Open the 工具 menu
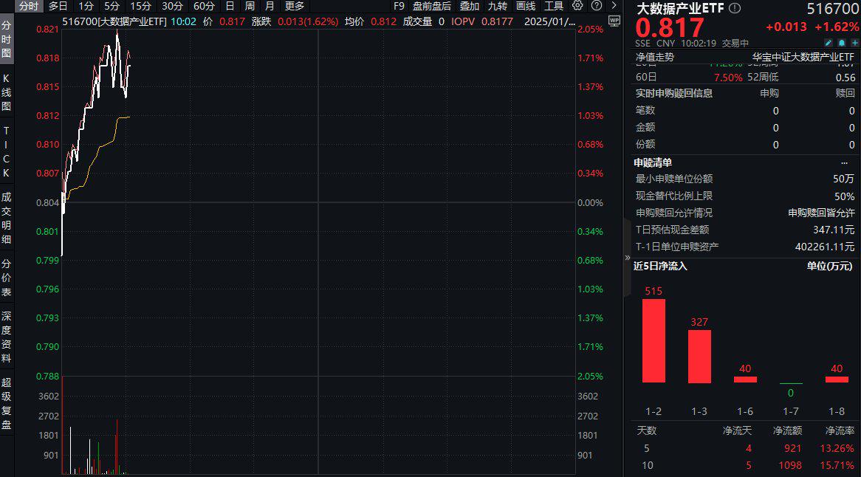This screenshot has height=477, width=861. pos(553,6)
